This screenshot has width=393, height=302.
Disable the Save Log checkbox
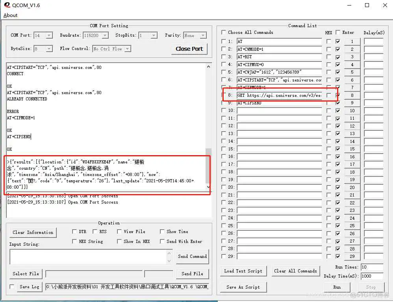[x=11, y=287]
